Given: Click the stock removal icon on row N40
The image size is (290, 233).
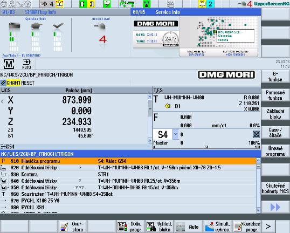Looking at the screenshot, I should pos(4,181).
